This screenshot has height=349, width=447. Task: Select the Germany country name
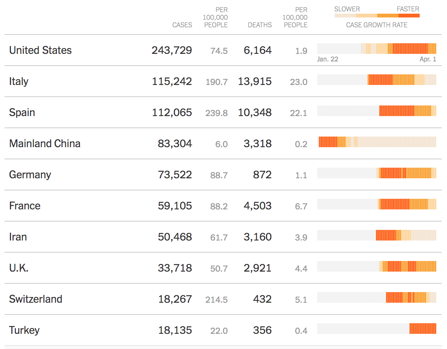tap(30, 174)
